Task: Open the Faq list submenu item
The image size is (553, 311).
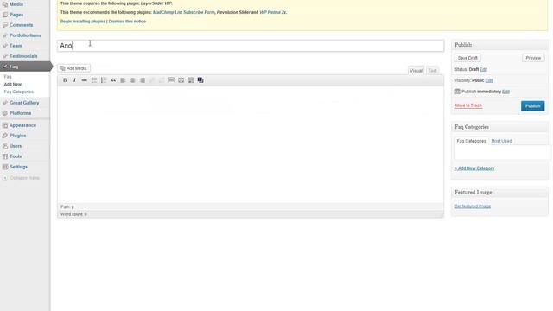Action: tap(8, 77)
